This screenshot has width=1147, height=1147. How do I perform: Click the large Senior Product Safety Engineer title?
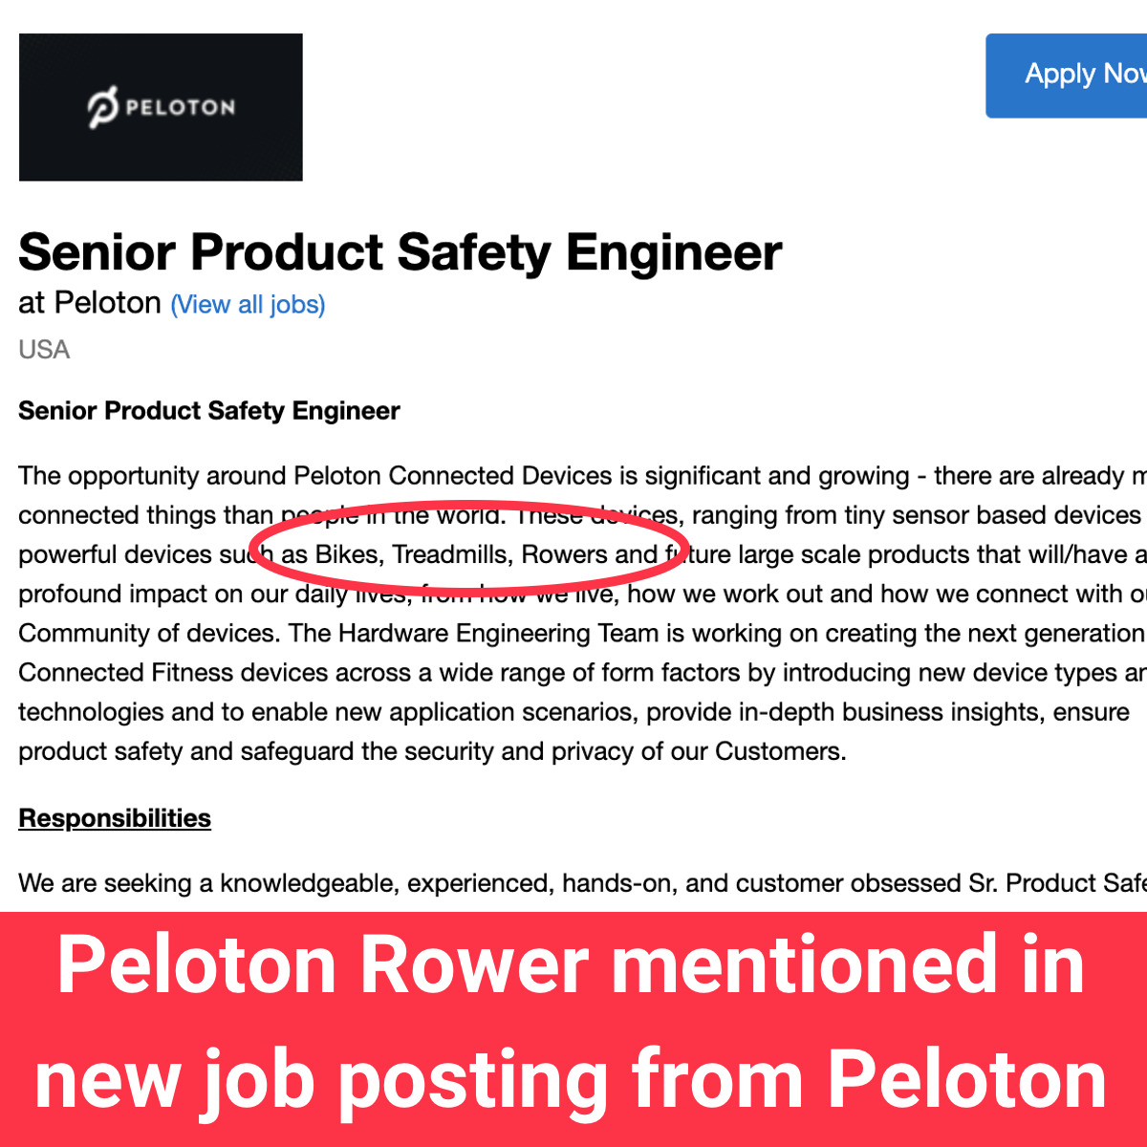[400, 252]
